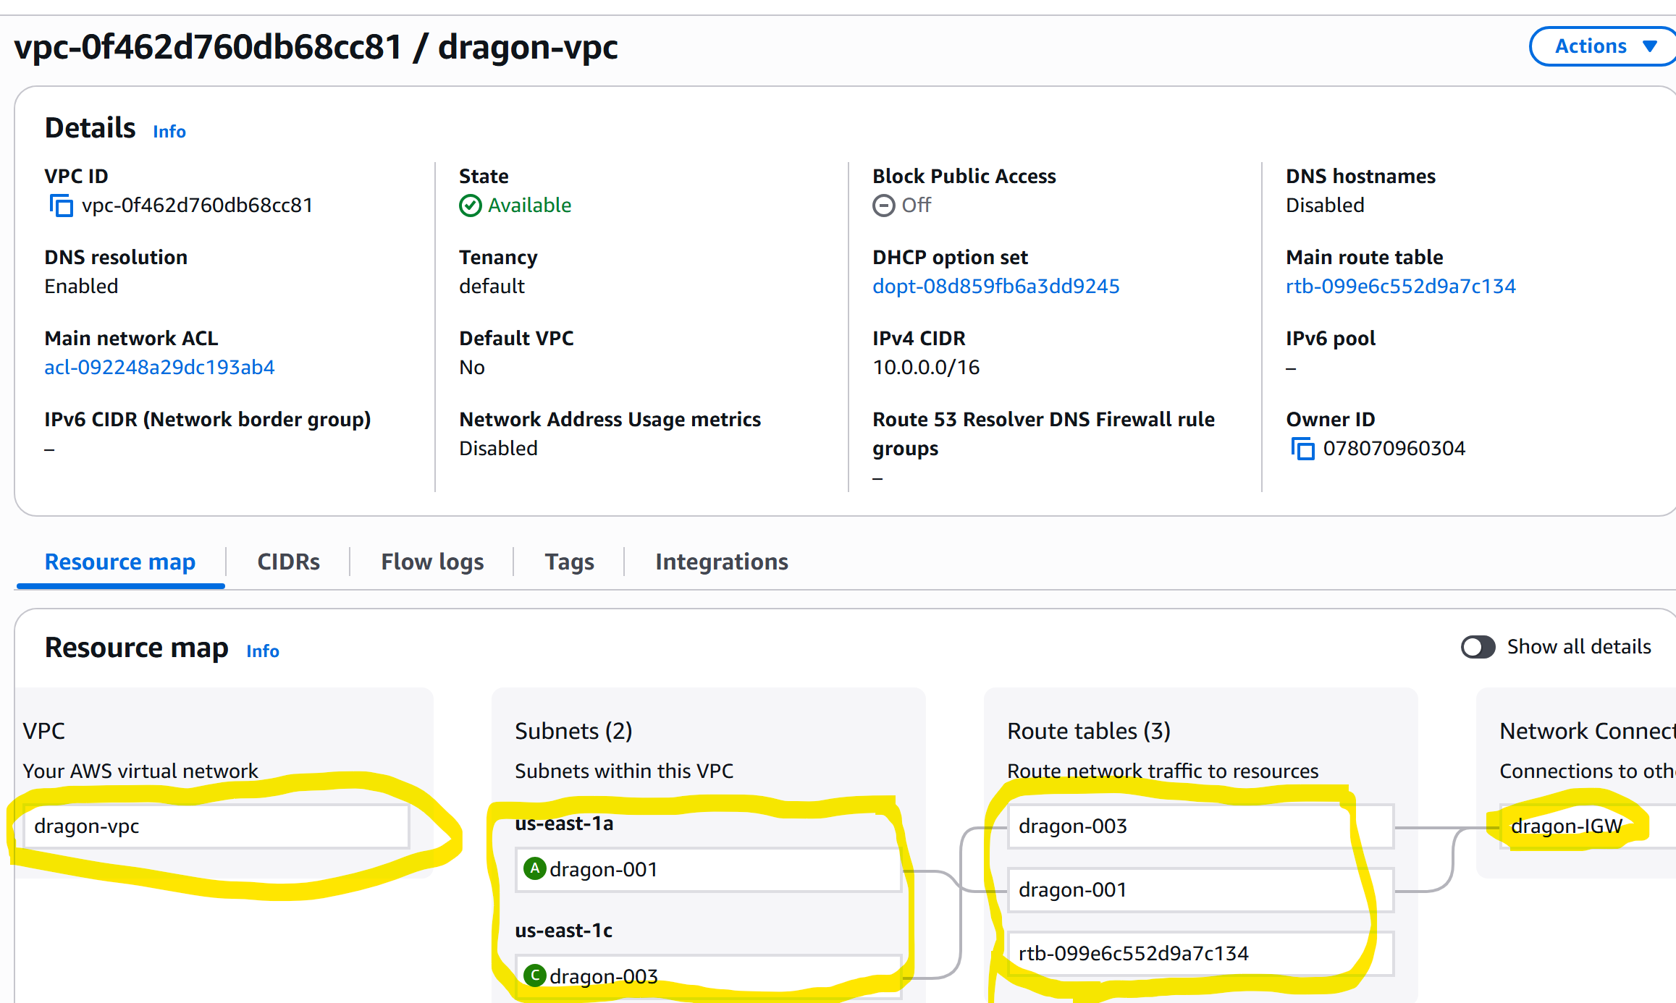This screenshot has width=1676, height=1003.
Task: Click the green A zone badge on dragon-001
Action: coord(534,868)
